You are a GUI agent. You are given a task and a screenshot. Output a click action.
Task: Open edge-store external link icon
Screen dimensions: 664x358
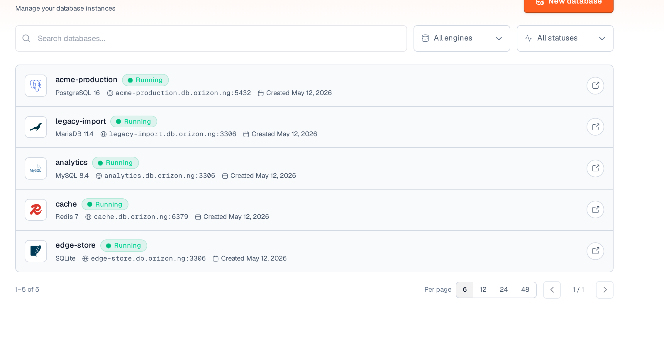click(x=595, y=251)
